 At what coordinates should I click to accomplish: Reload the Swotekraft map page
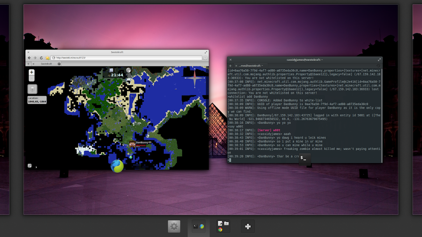41,58
